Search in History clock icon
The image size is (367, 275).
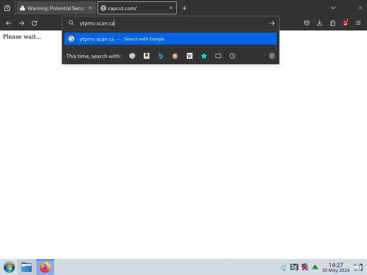point(232,56)
